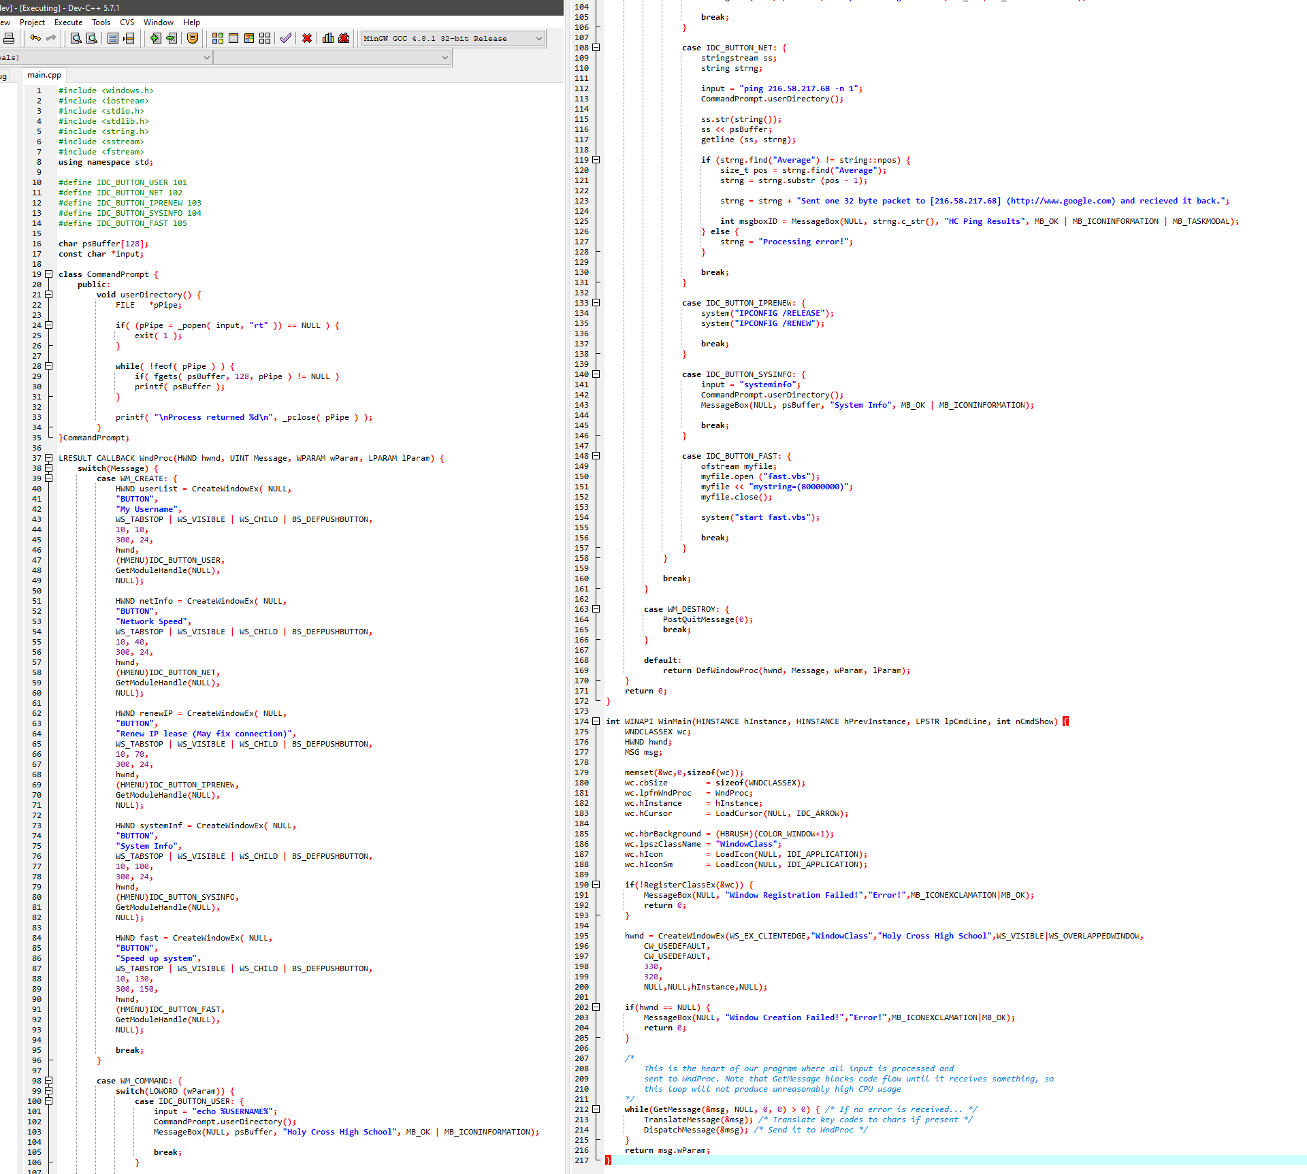Open the Tools menu
1307x1174 pixels.
point(101,22)
